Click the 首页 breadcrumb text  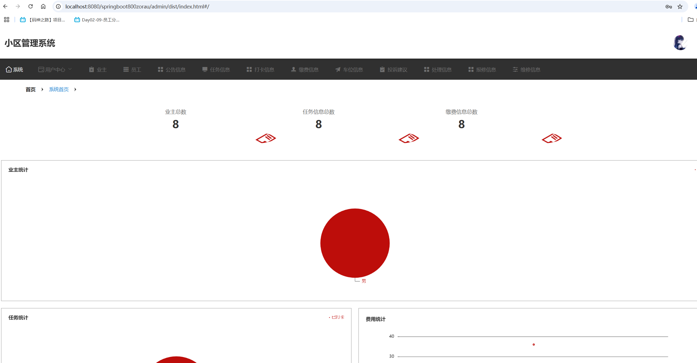pyautogui.click(x=30, y=90)
